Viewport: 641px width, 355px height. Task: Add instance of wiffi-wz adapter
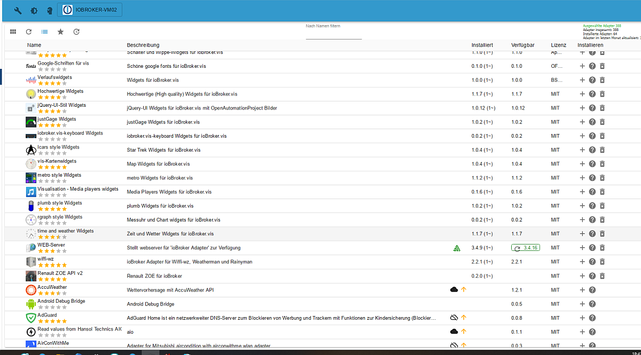point(582,262)
